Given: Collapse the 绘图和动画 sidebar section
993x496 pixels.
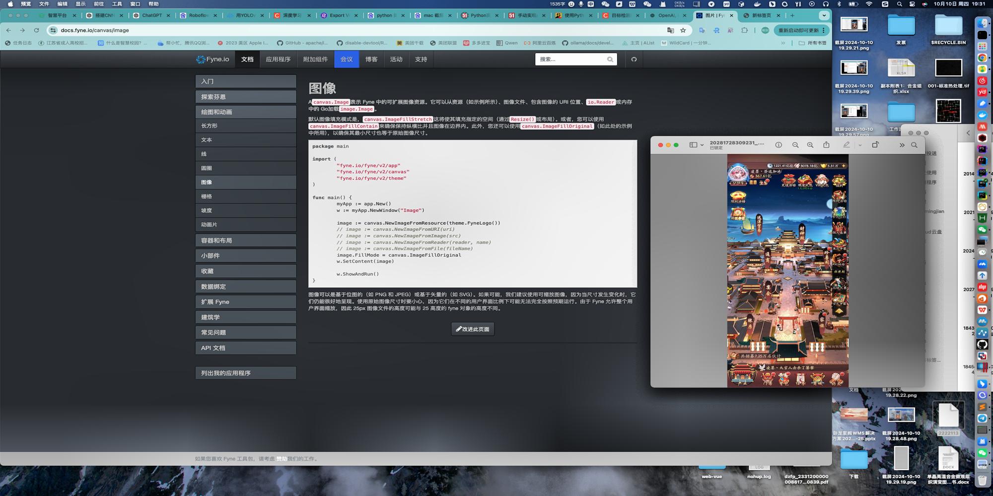Looking at the screenshot, I should pyautogui.click(x=246, y=112).
